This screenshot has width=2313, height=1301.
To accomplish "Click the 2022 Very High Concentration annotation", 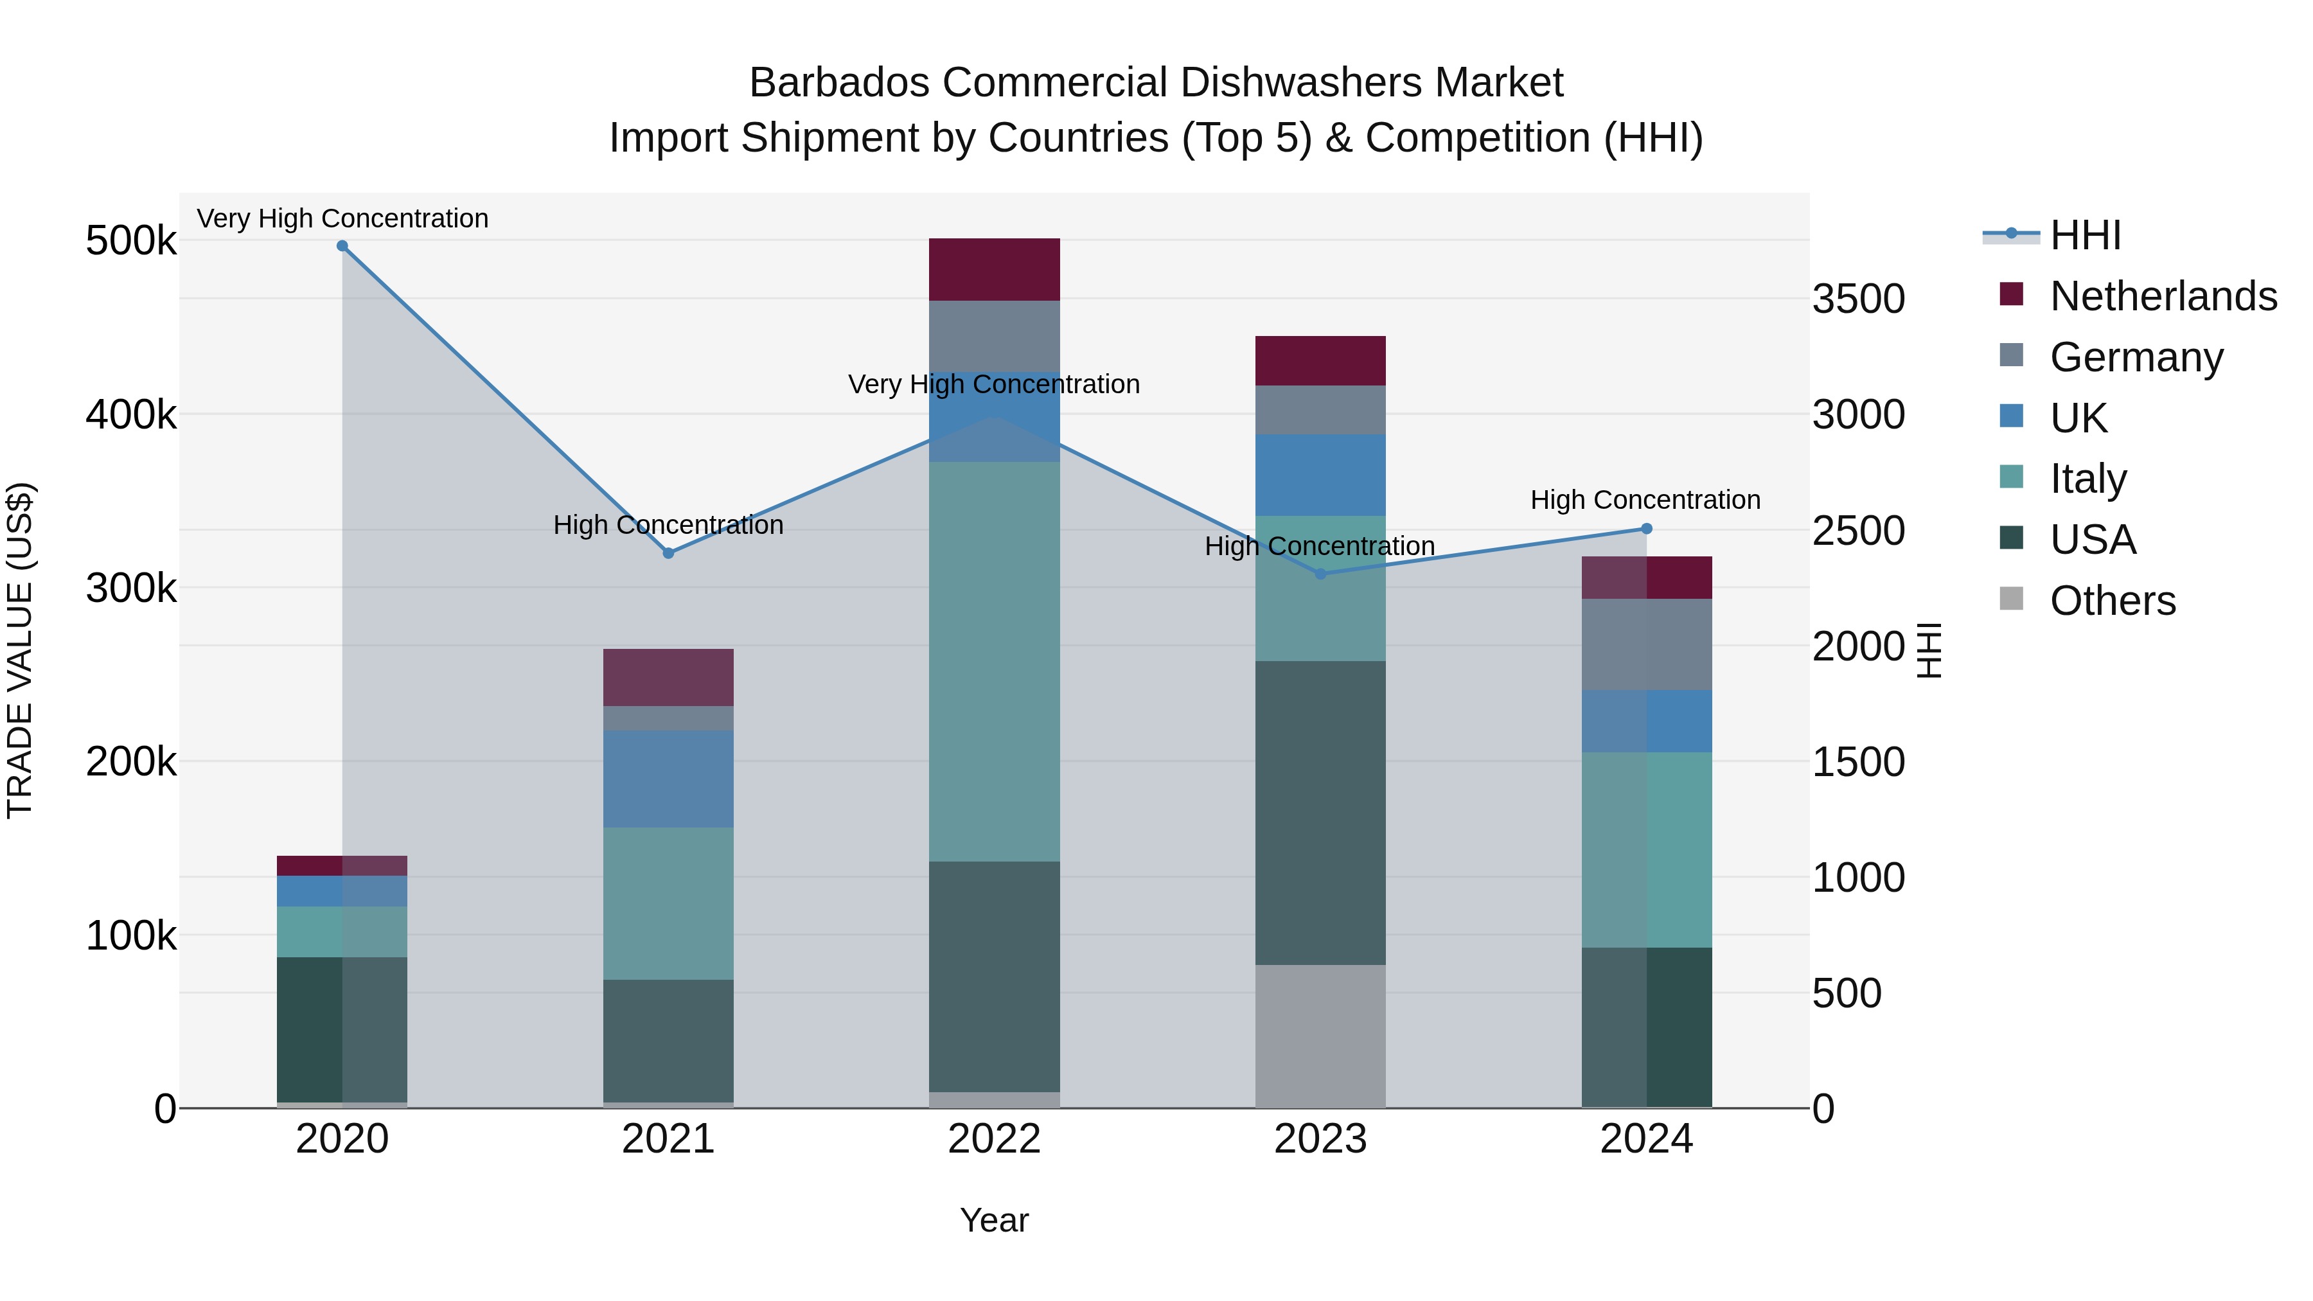I will tap(994, 384).
